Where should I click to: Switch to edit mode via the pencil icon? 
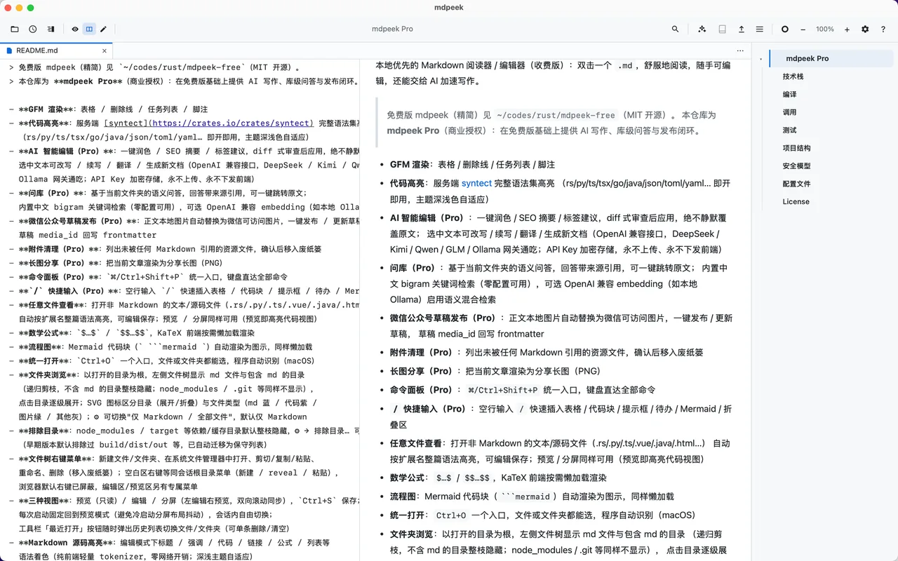tap(104, 29)
